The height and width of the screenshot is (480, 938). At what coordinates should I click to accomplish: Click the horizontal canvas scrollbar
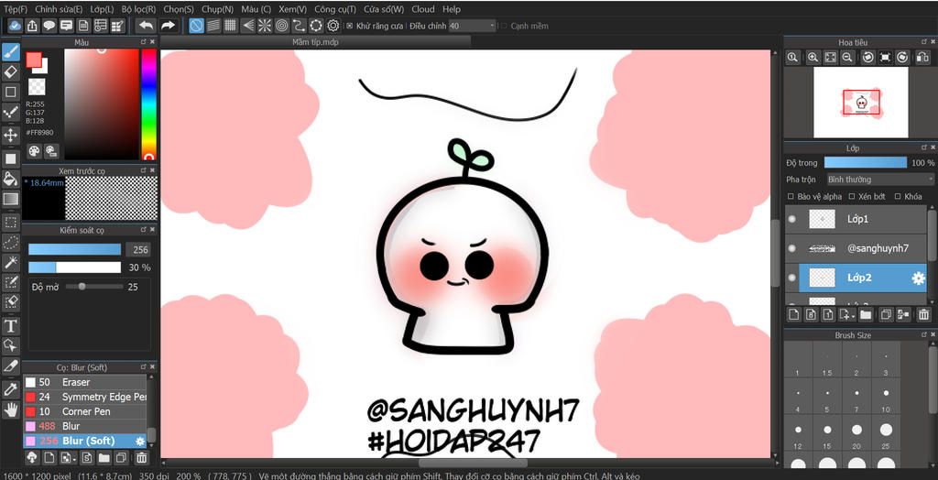tap(473, 463)
